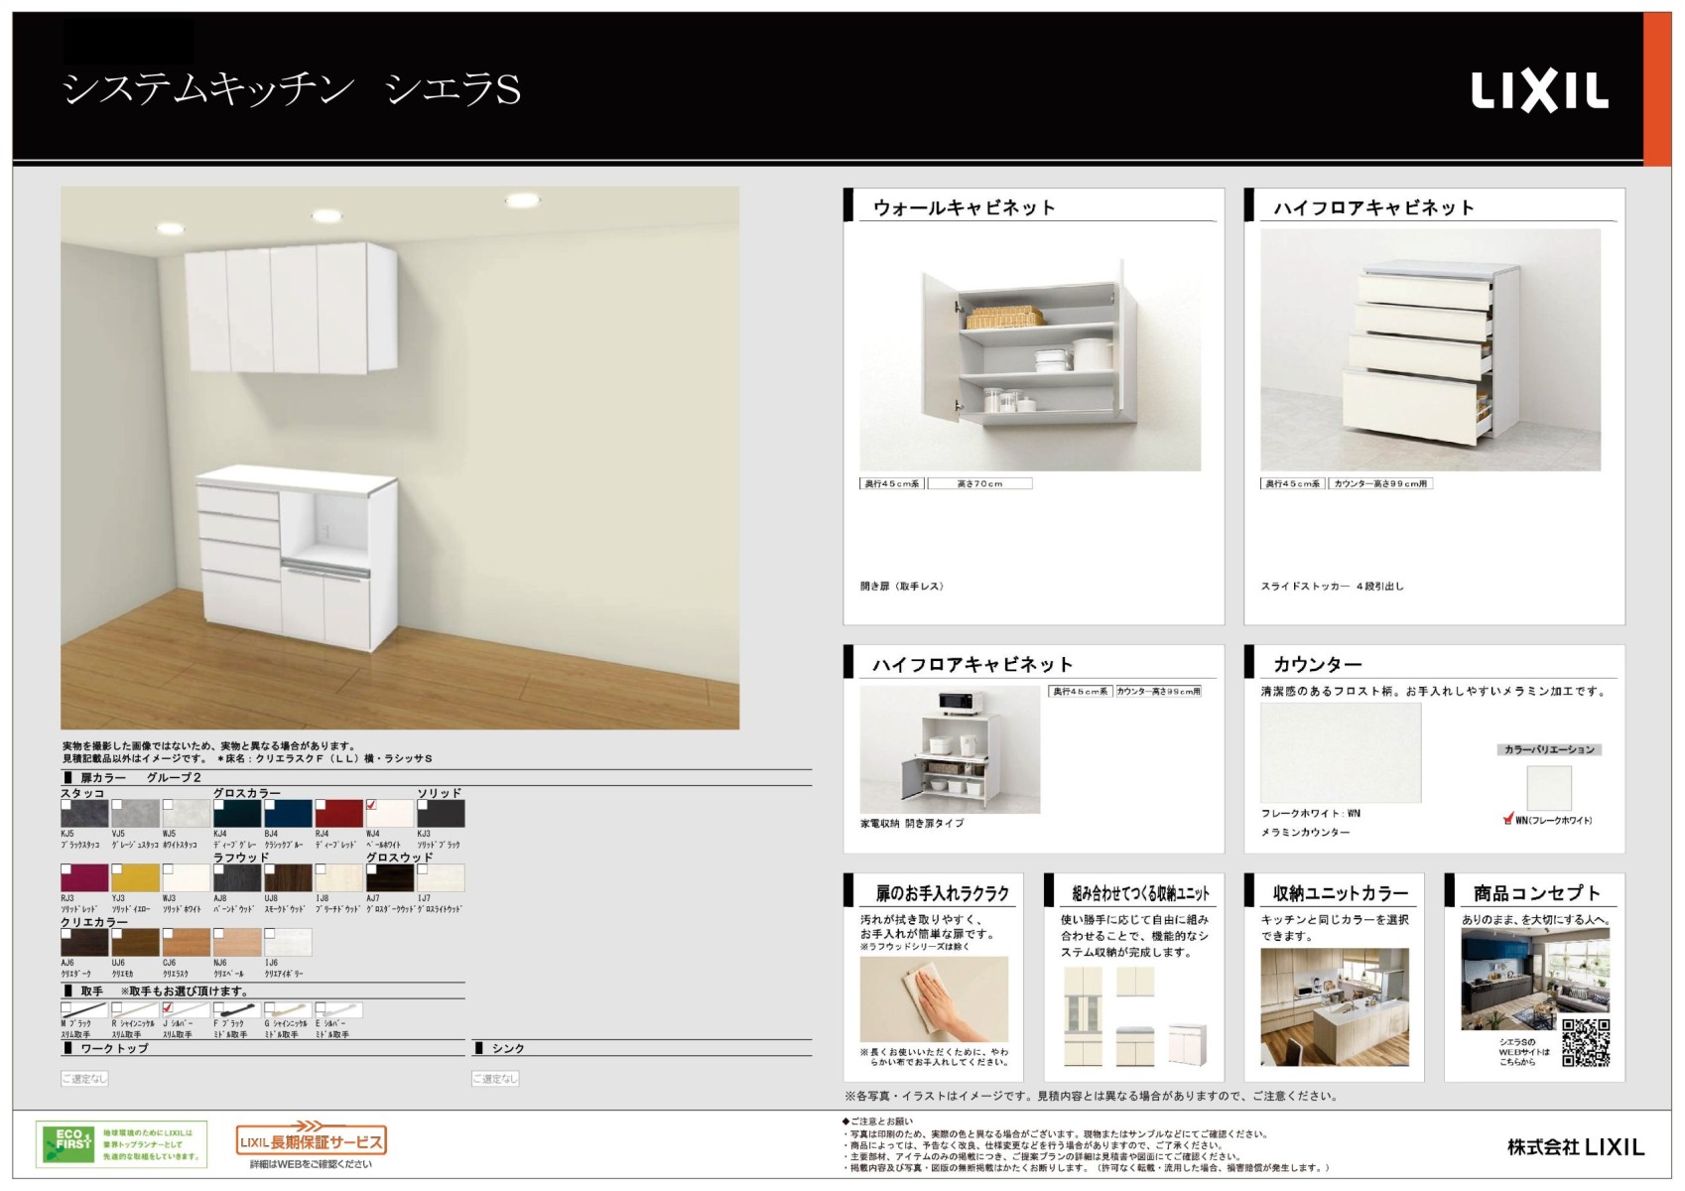1685x1191 pixels.
Task: Click the appliance storage cabinet photo
Action: tap(950, 749)
